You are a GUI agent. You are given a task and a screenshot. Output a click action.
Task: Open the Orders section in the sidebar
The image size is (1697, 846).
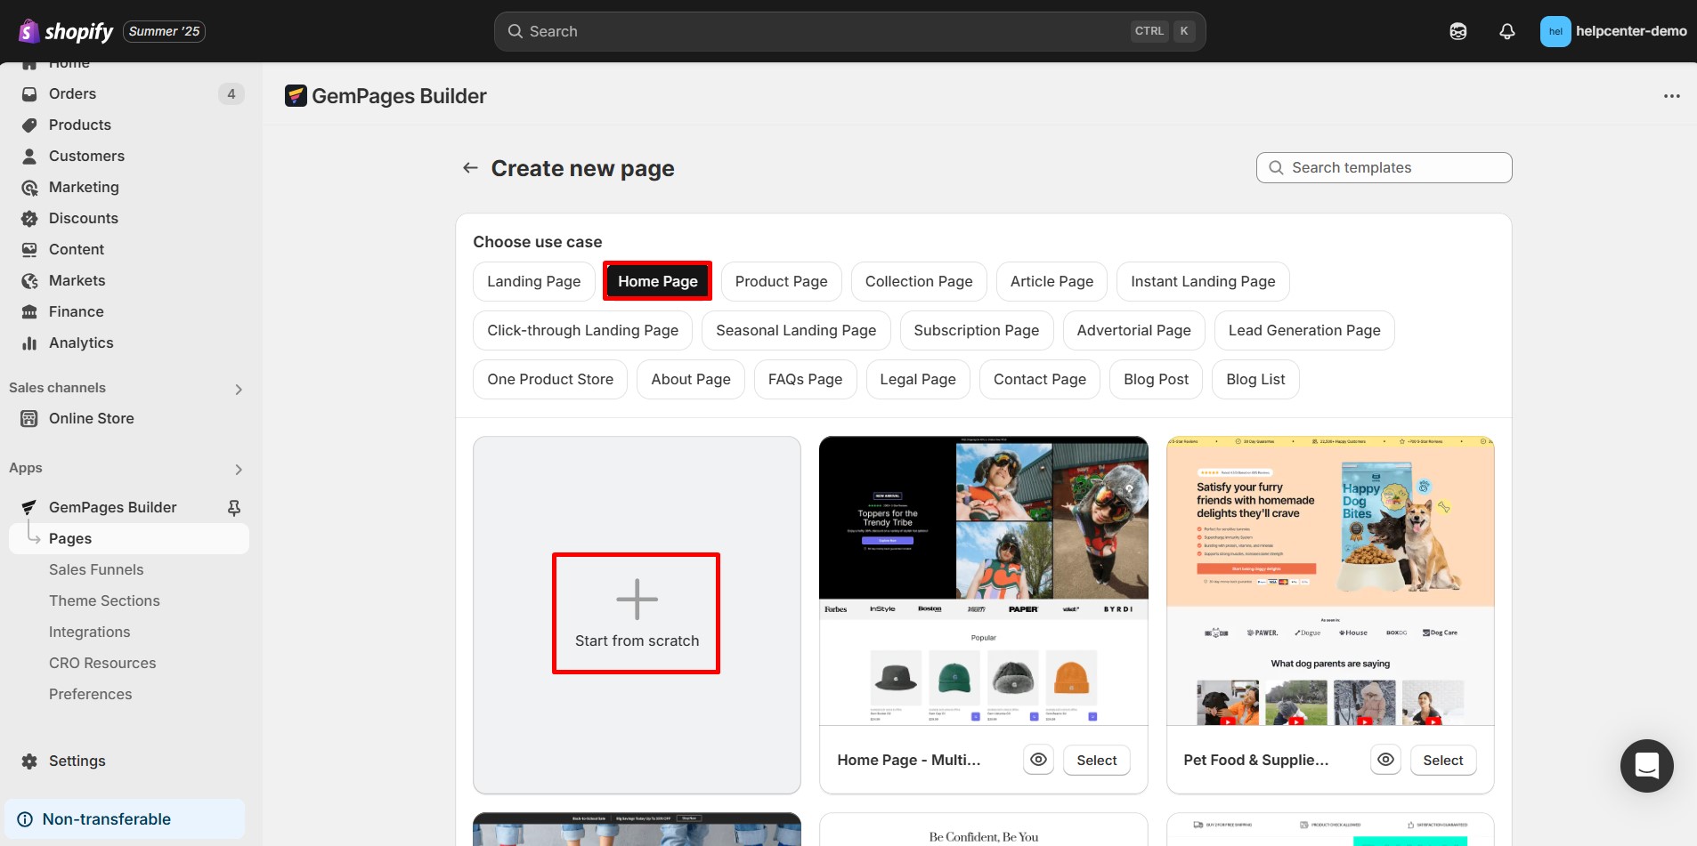72,93
